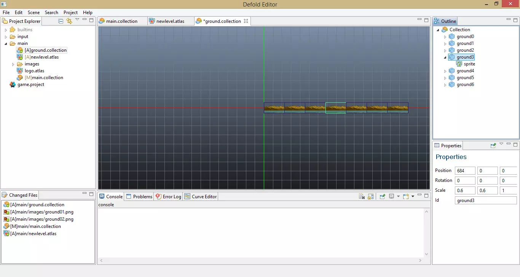Viewport: 520px width, 277px height.
Task: Toggle Scroll Lock in the console toolbar
Action: pyautogui.click(x=370, y=196)
